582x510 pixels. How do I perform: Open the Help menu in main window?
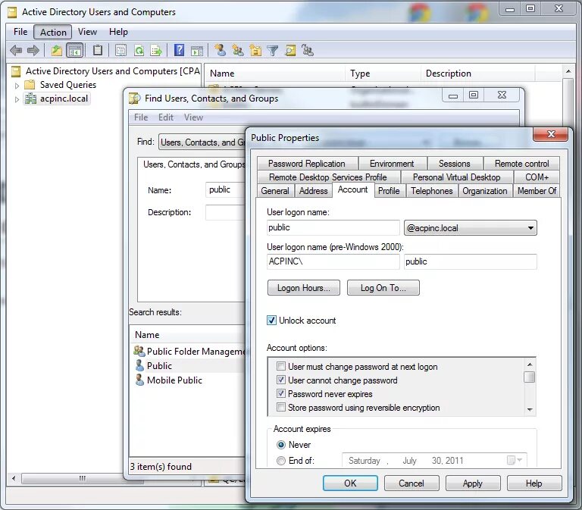[x=118, y=32]
